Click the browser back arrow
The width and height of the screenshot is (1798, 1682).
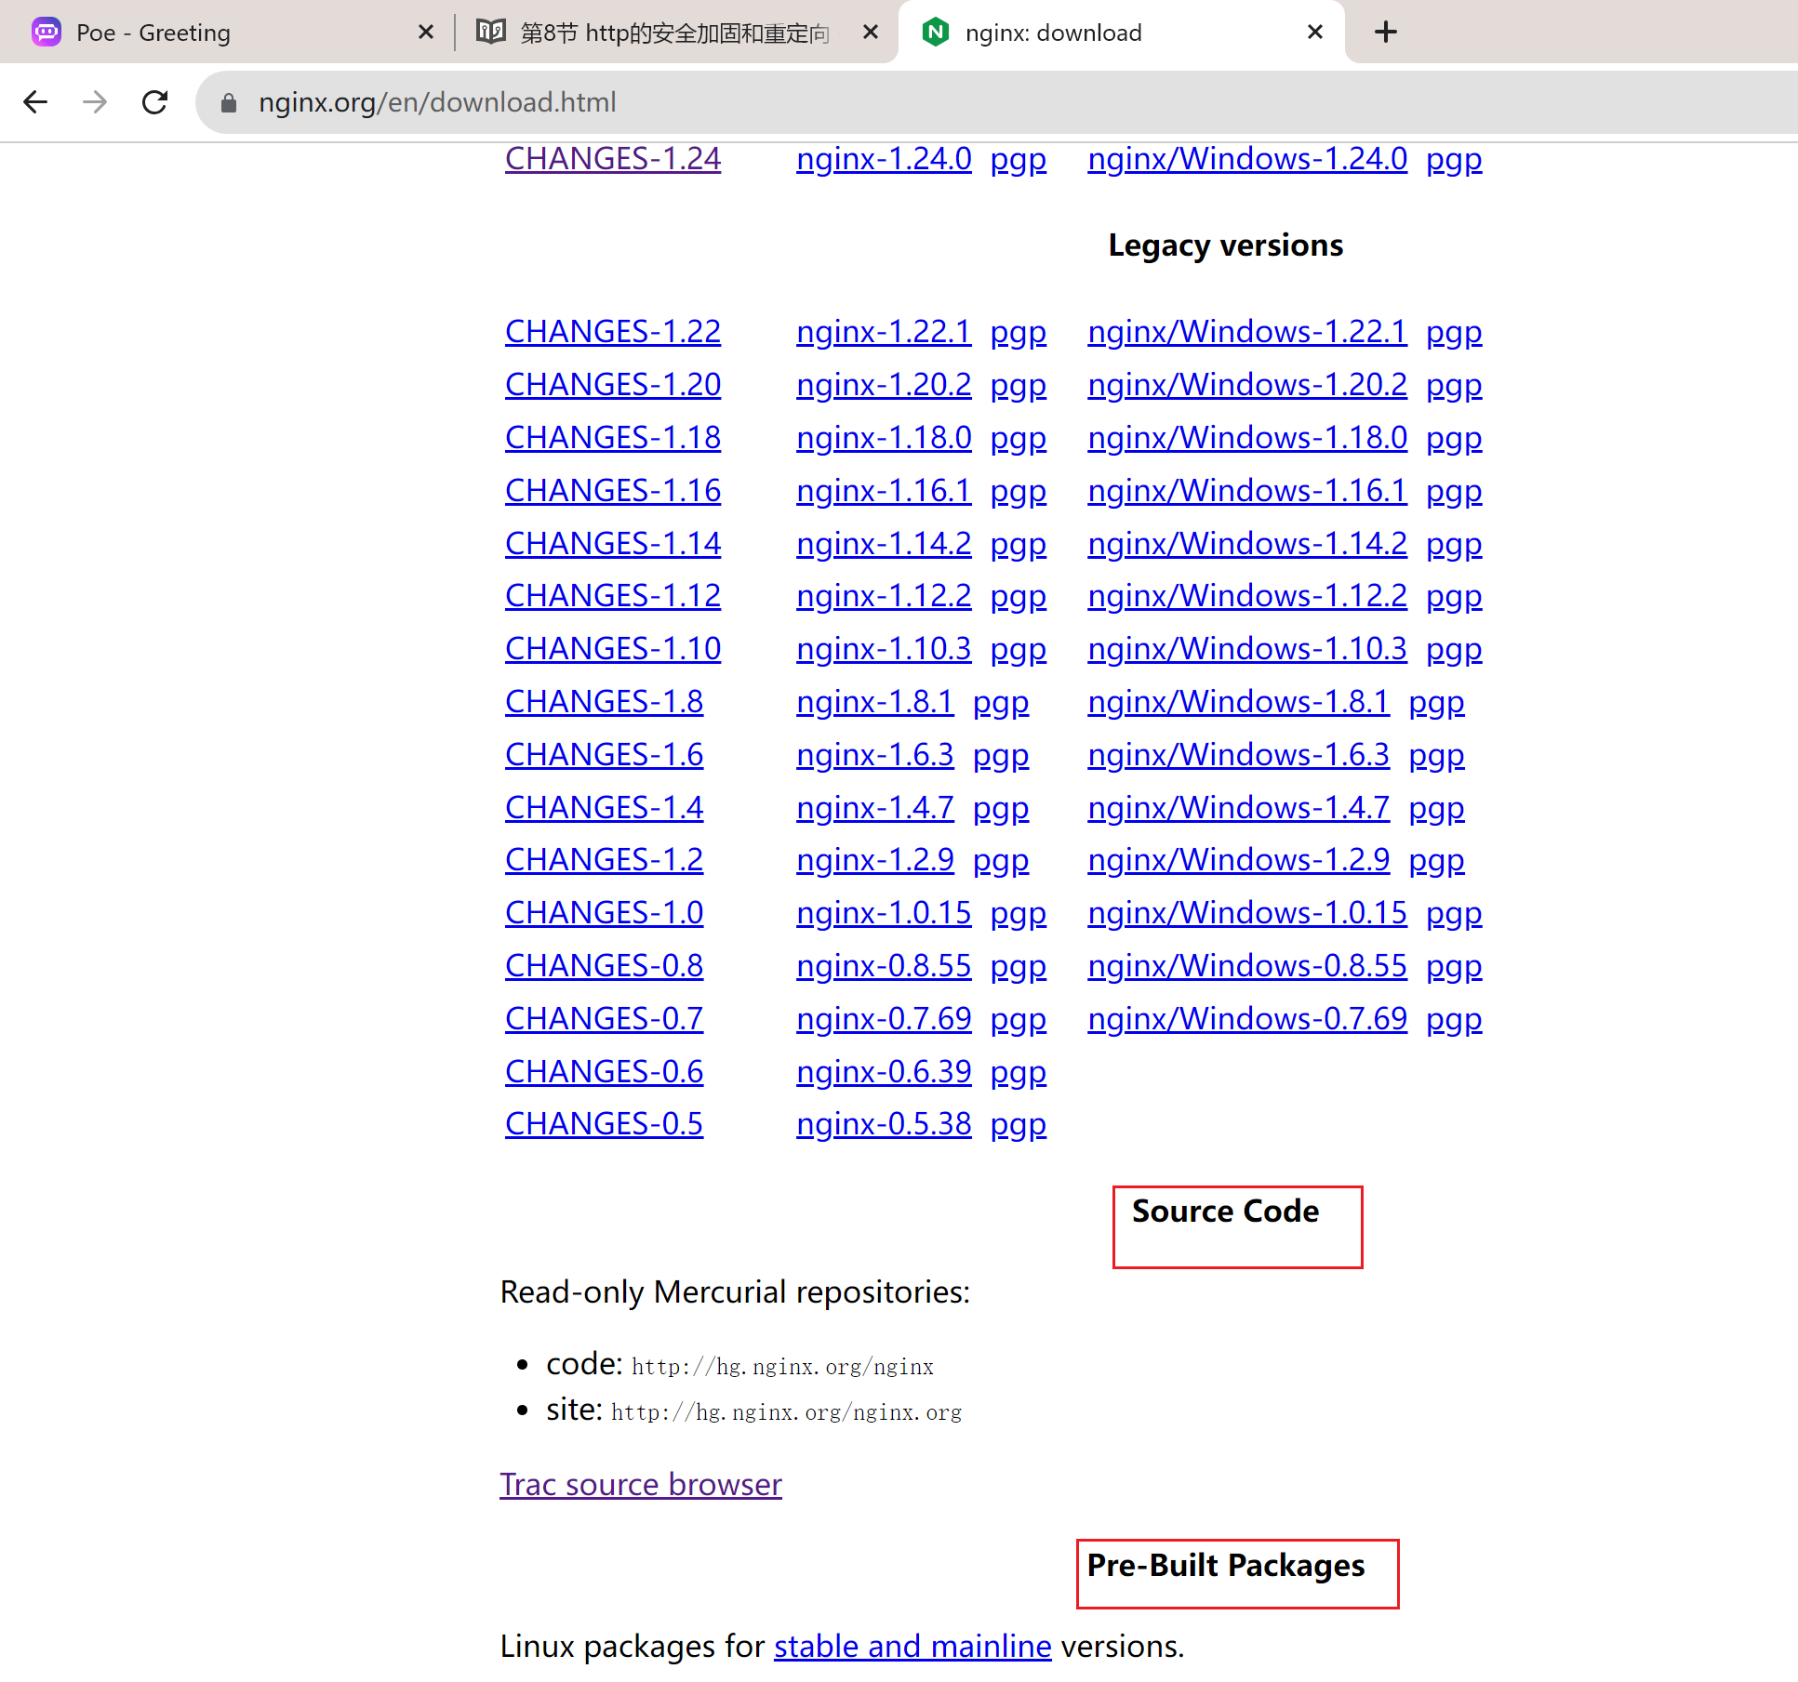(x=35, y=101)
